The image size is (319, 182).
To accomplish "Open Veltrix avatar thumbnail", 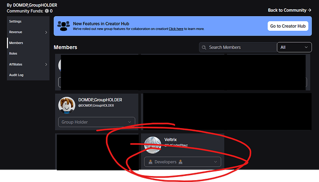I will [x=153, y=145].
